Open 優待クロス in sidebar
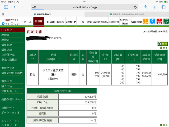 point(8,68)
